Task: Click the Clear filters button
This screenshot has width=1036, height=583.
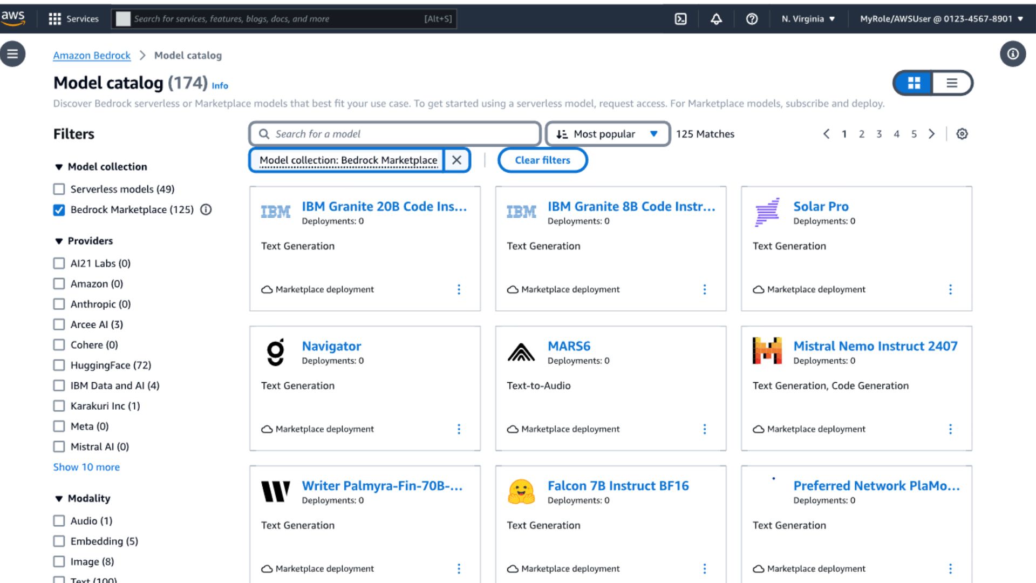Action: [x=542, y=160]
